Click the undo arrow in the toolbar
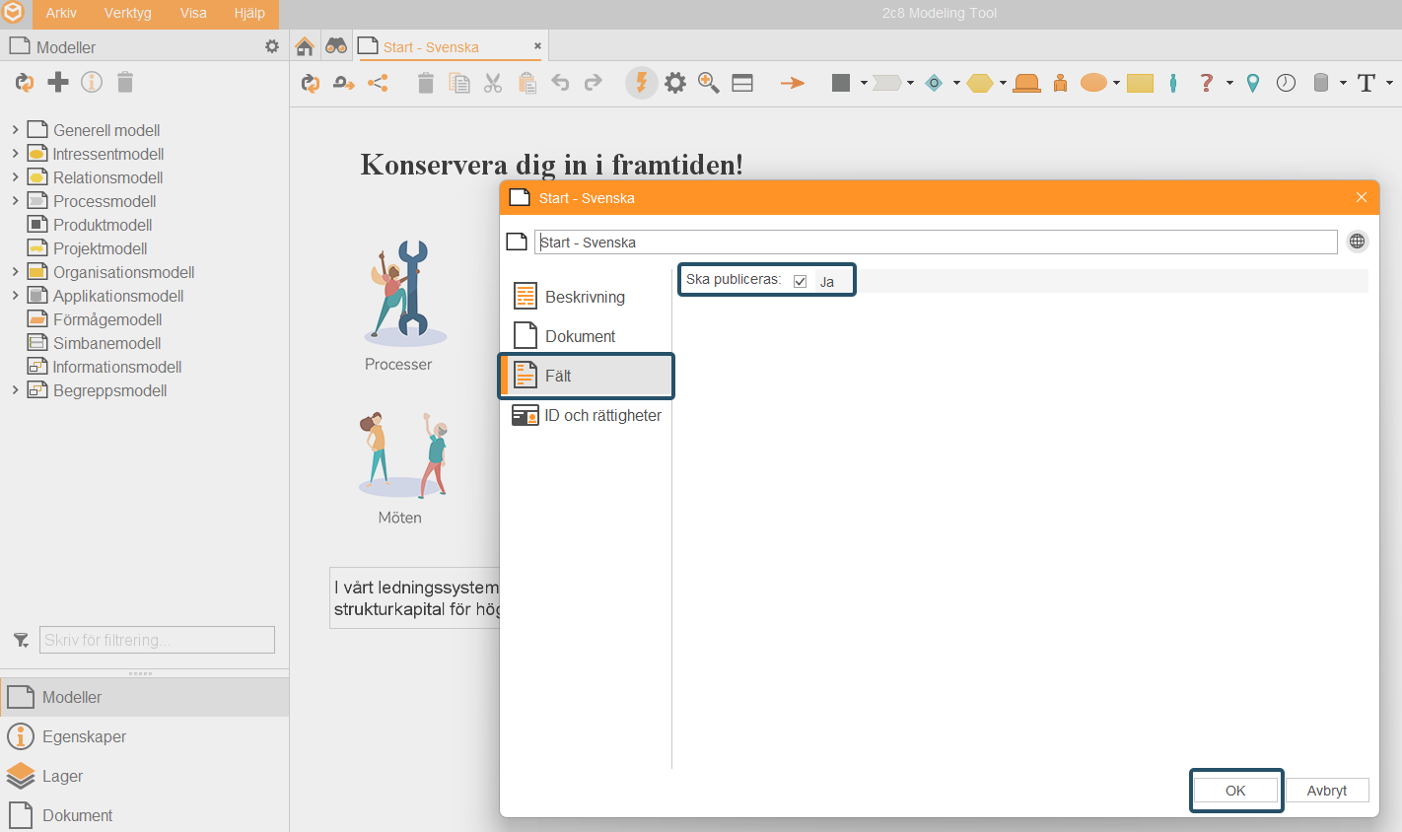Screen dimensions: 1402x832 pyautogui.click(x=560, y=83)
